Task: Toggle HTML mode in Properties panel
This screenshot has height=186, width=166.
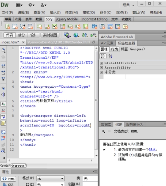Action: (8, 179)
